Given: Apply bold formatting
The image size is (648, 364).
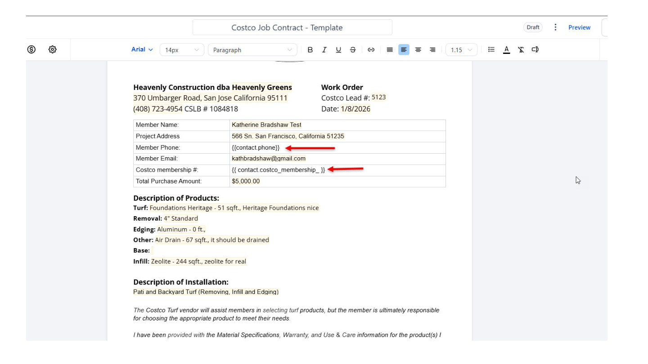Looking at the screenshot, I should click(x=310, y=50).
